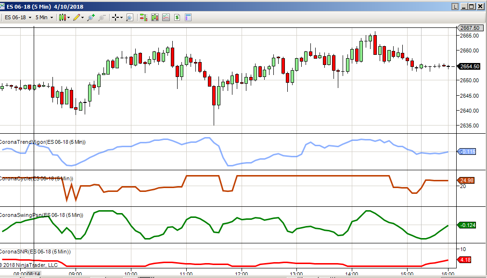Expand the crosshair cursor dropdown arrow
This screenshot has width=487, height=278.
pos(121,18)
